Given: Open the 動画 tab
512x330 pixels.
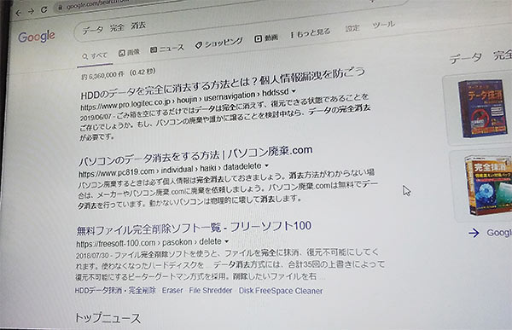Looking at the screenshot, I should [x=266, y=38].
